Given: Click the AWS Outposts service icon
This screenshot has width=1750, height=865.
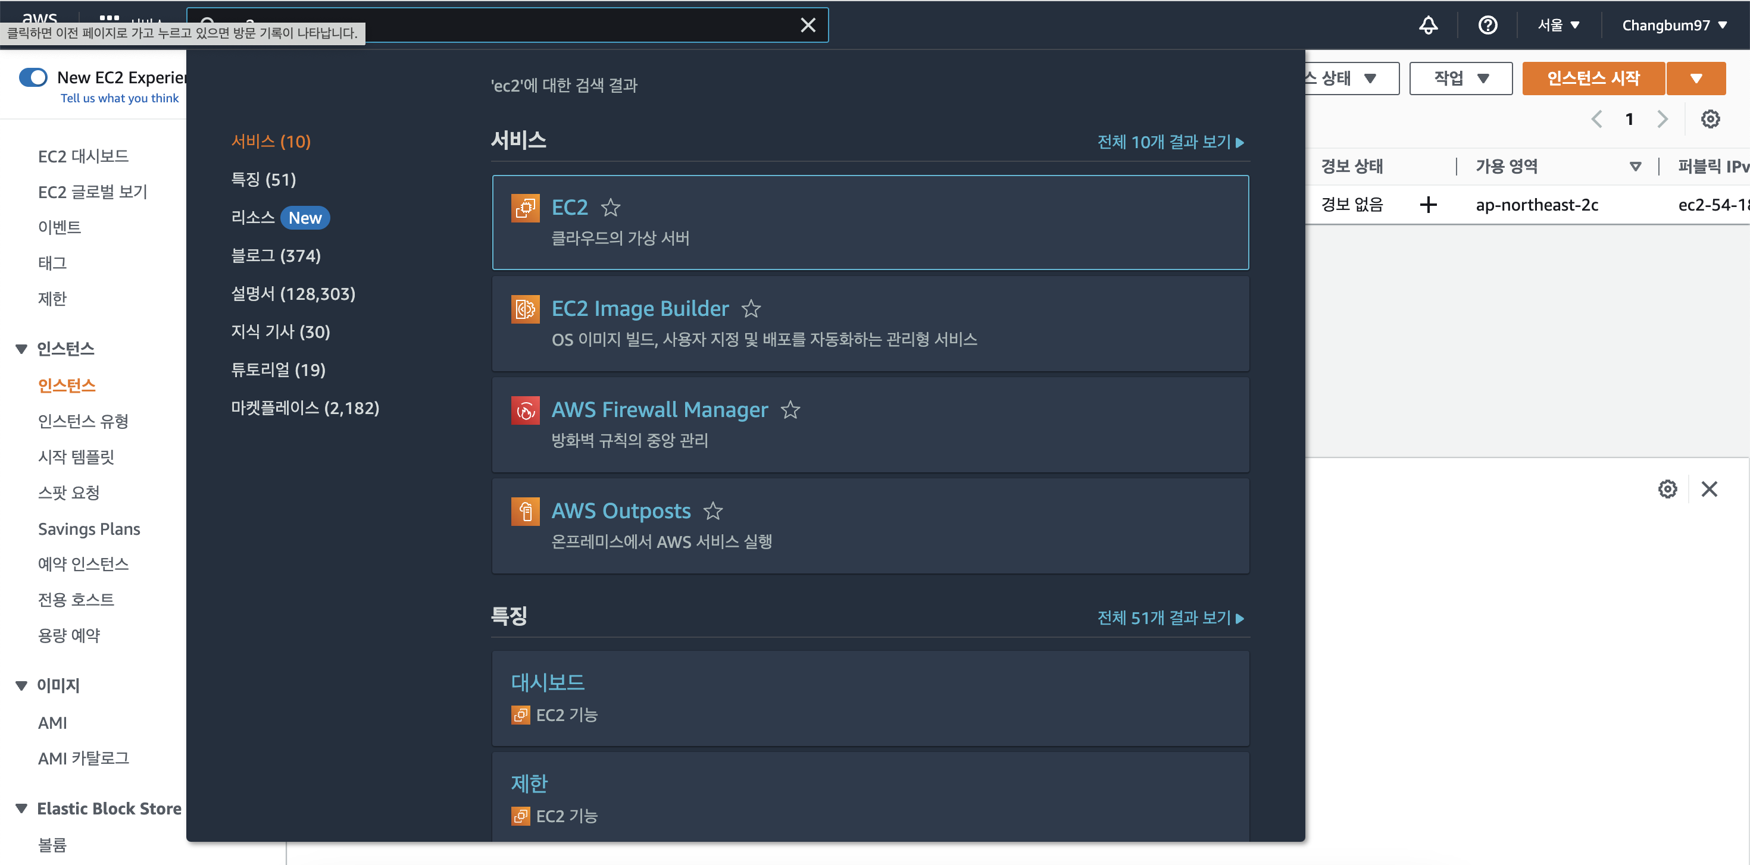Looking at the screenshot, I should [x=525, y=511].
